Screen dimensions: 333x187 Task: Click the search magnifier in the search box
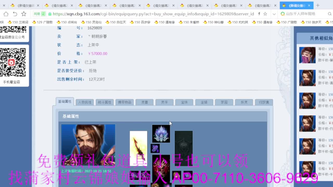pos(330,14)
